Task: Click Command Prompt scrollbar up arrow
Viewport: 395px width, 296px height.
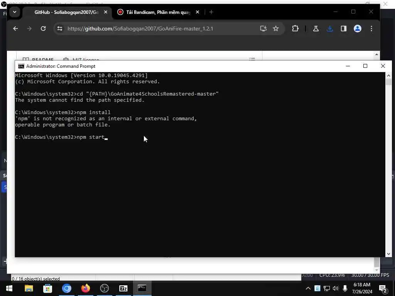Action: (x=388, y=75)
